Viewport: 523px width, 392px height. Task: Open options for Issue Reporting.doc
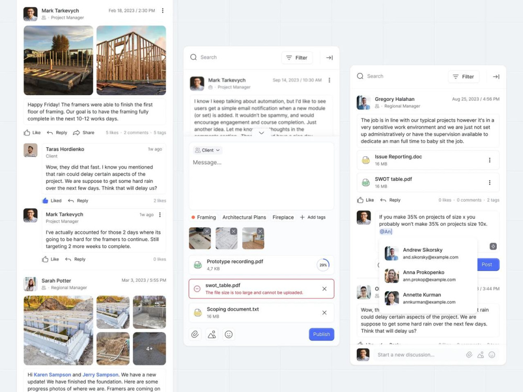click(x=490, y=160)
